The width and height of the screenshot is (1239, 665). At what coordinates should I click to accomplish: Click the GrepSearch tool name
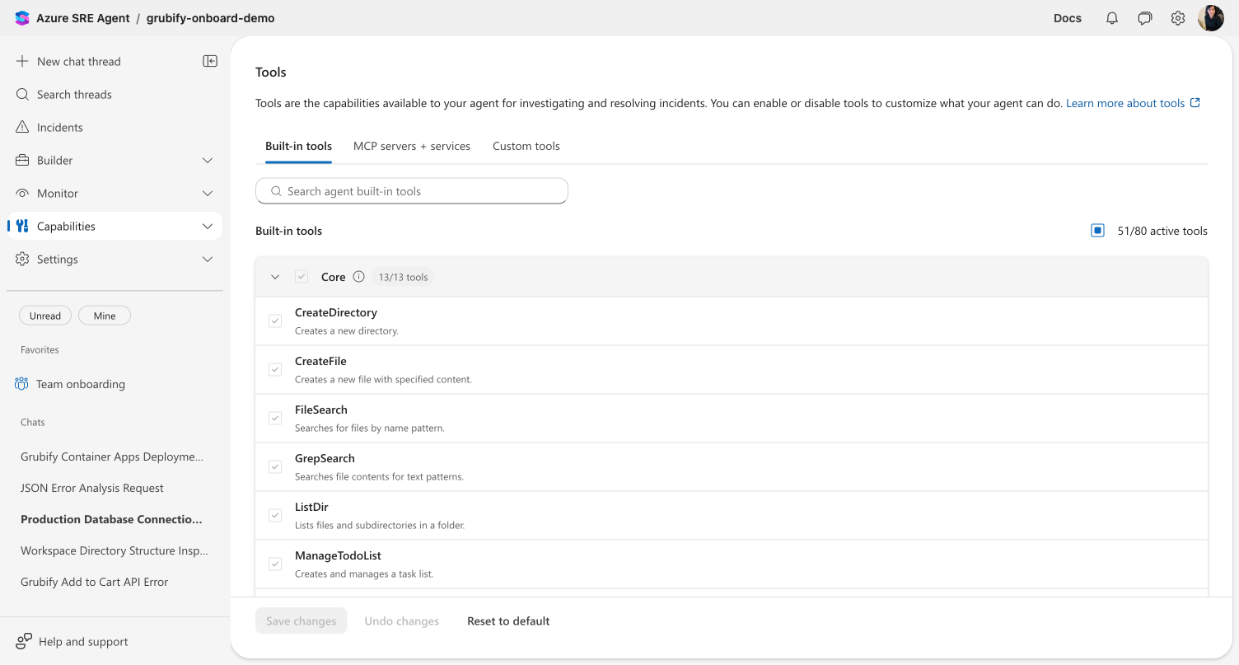(325, 458)
